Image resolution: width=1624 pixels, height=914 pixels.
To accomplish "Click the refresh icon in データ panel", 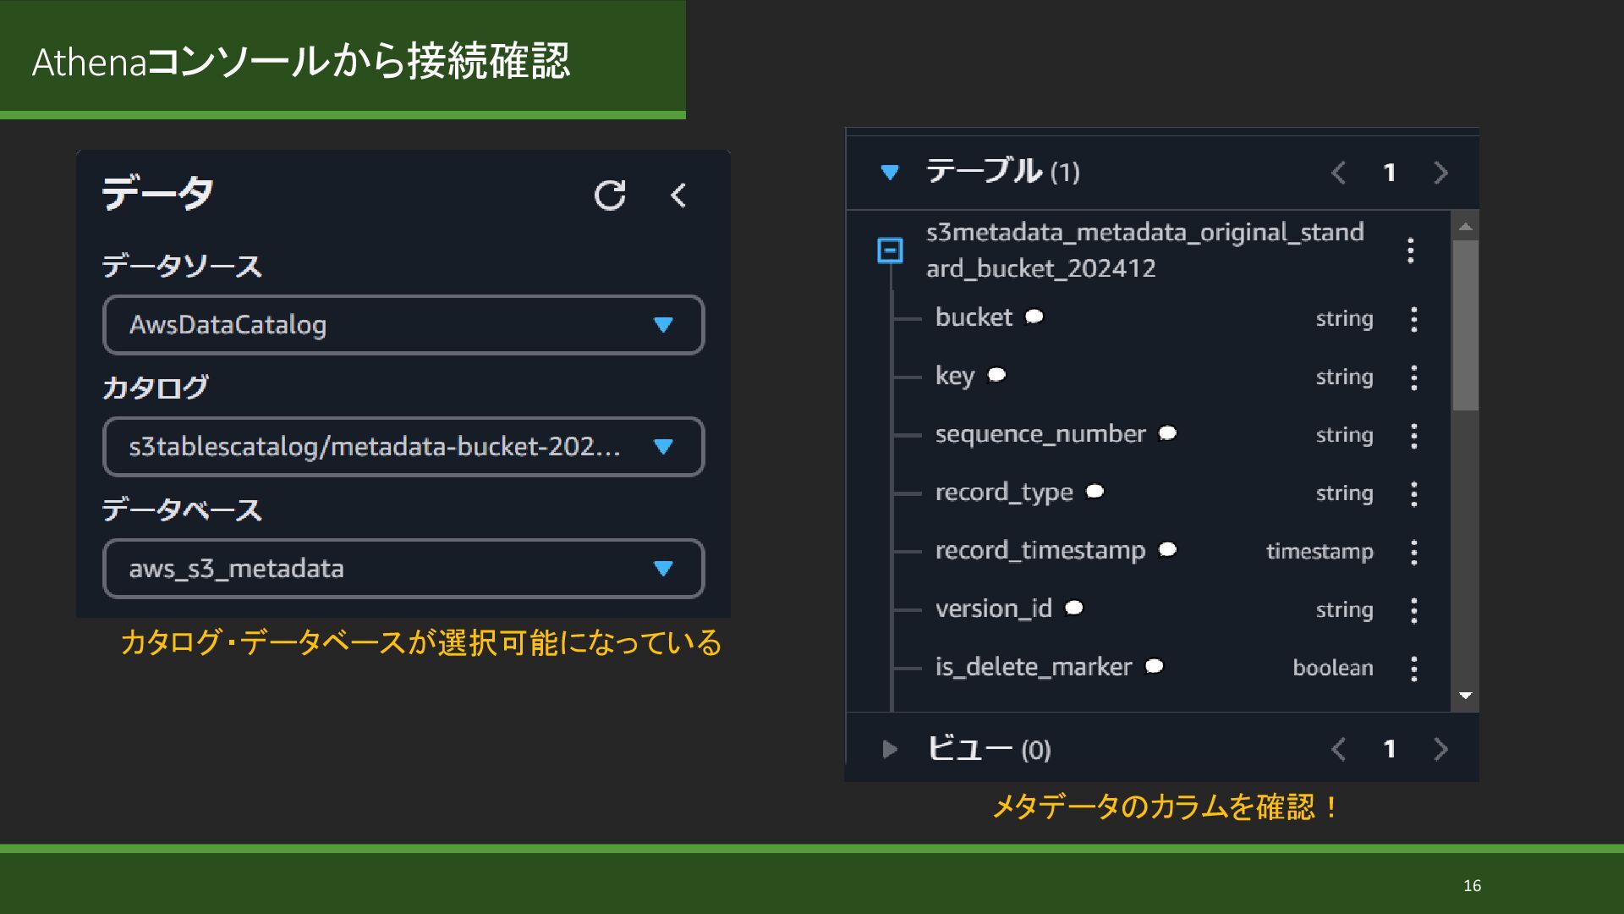I will tap(609, 195).
